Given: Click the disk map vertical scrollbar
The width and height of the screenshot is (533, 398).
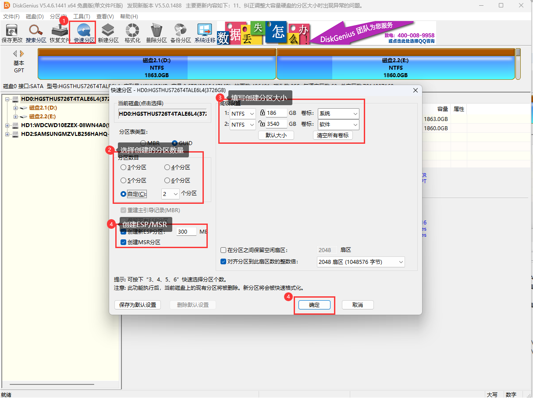Looking at the screenshot, I should click(518, 64).
